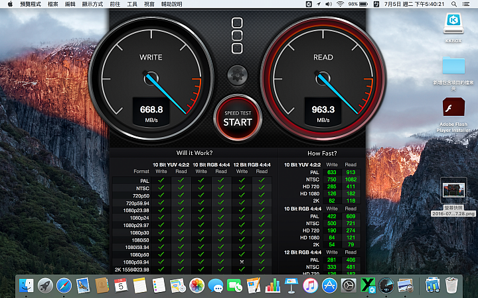Open Preview from the Dock
The width and height of the screenshot is (478, 298).
click(x=405, y=285)
